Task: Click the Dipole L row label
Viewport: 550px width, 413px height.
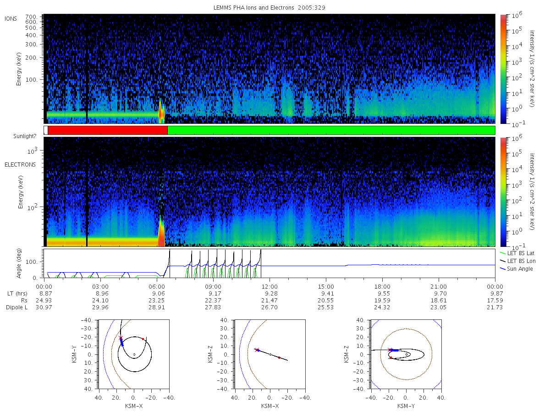Action: coord(16,307)
